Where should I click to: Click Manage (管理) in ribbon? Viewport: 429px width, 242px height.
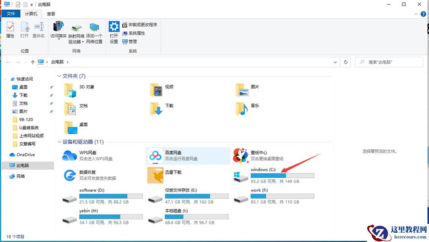(129, 41)
